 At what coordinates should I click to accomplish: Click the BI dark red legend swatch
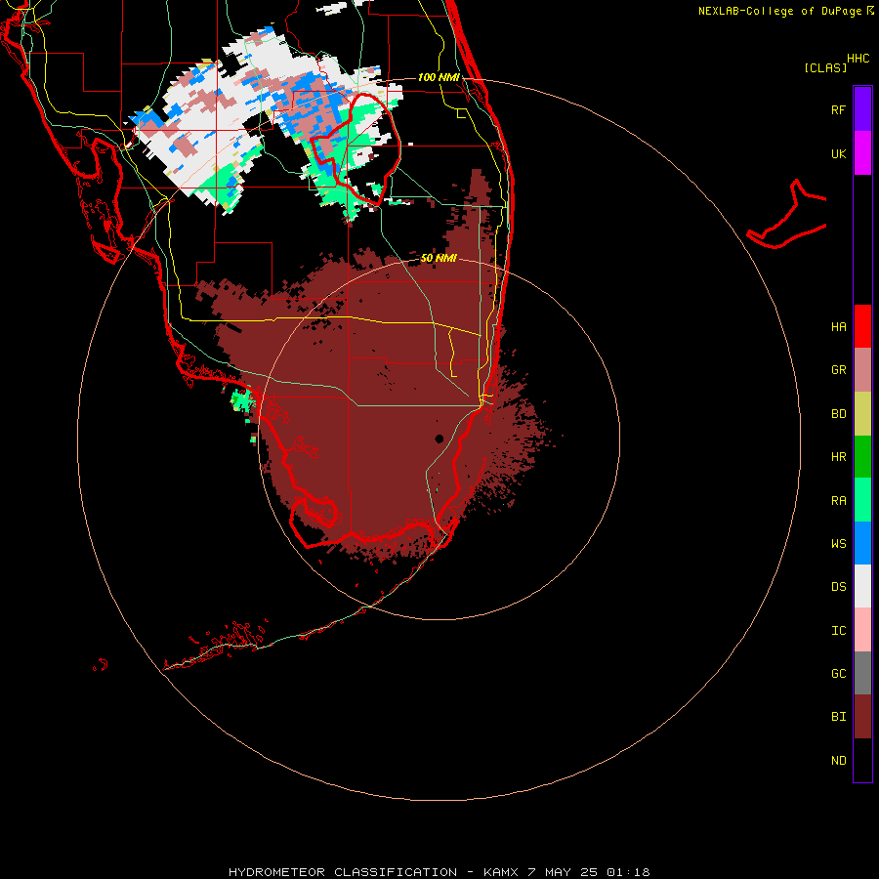point(862,717)
